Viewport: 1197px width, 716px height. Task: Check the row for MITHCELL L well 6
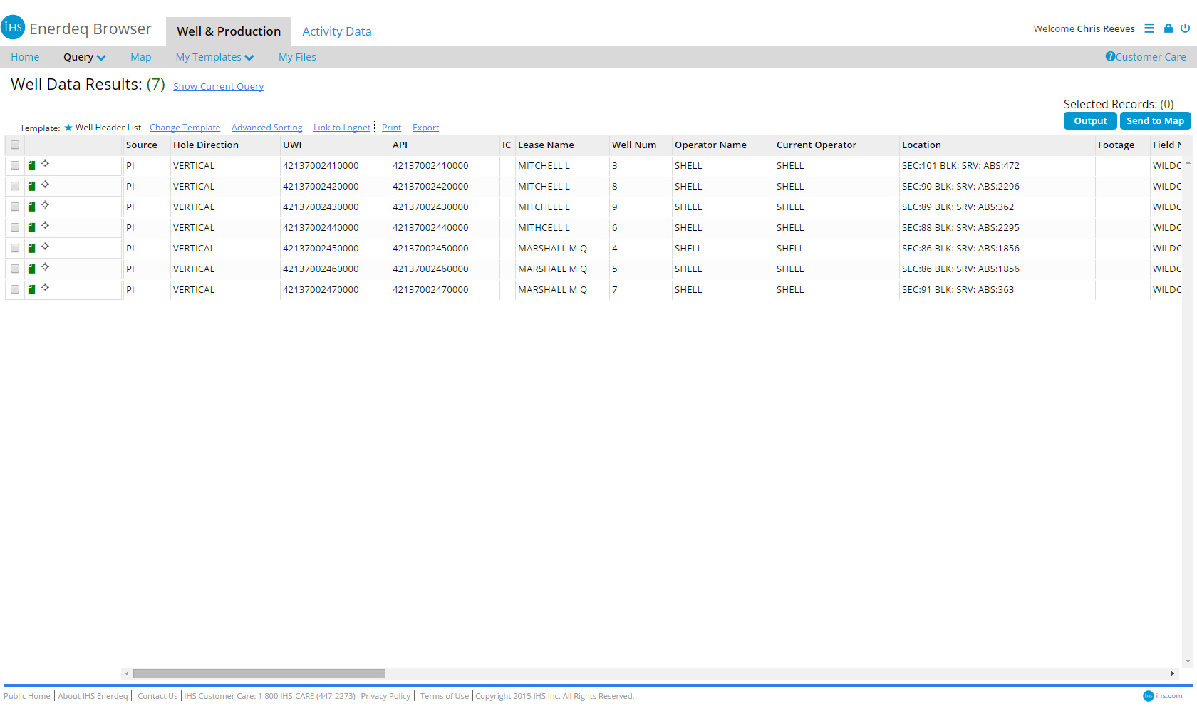[15, 227]
